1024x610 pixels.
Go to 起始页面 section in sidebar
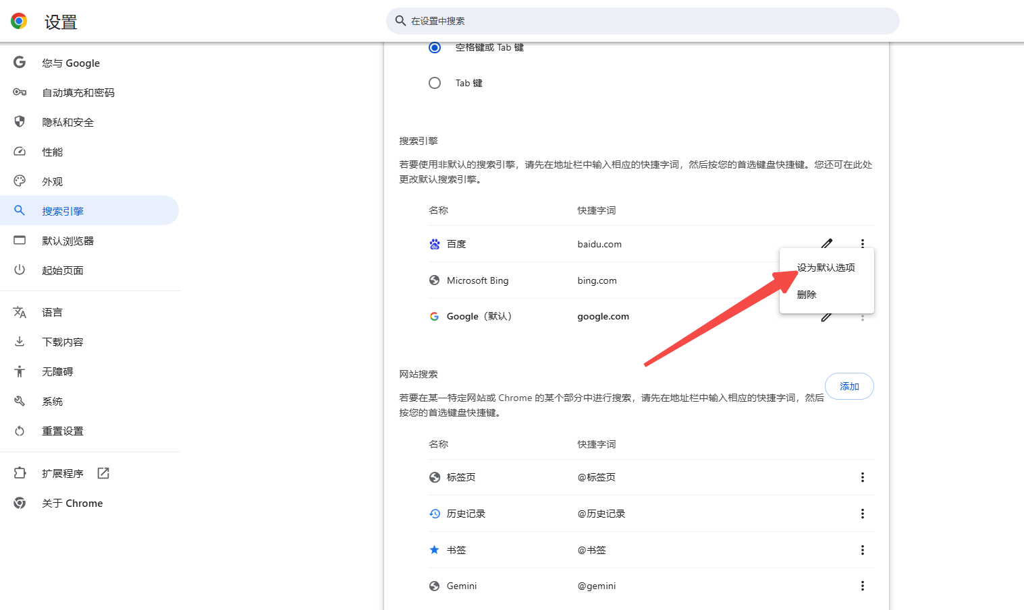click(89, 270)
